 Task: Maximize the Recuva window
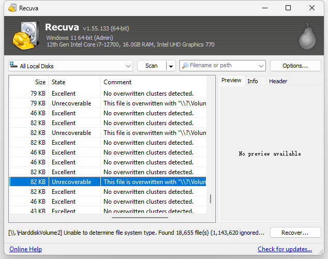click(288, 8)
